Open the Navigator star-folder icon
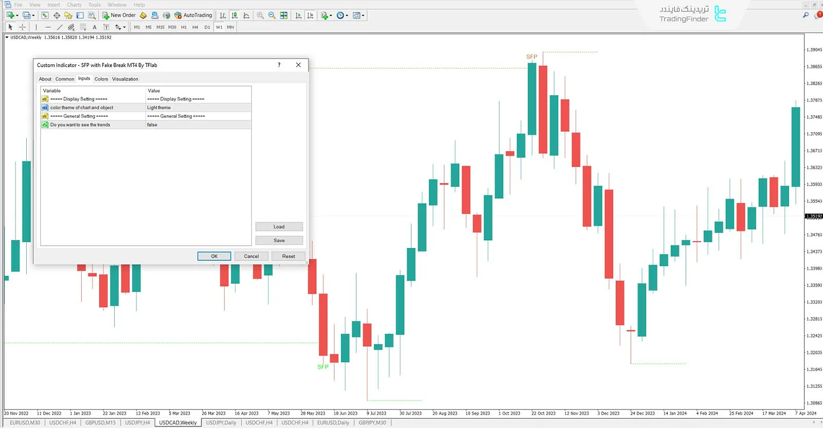 click(68, 15)
